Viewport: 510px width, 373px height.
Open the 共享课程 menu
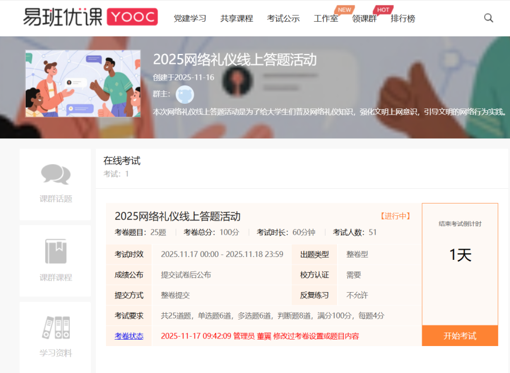point(237,18)
